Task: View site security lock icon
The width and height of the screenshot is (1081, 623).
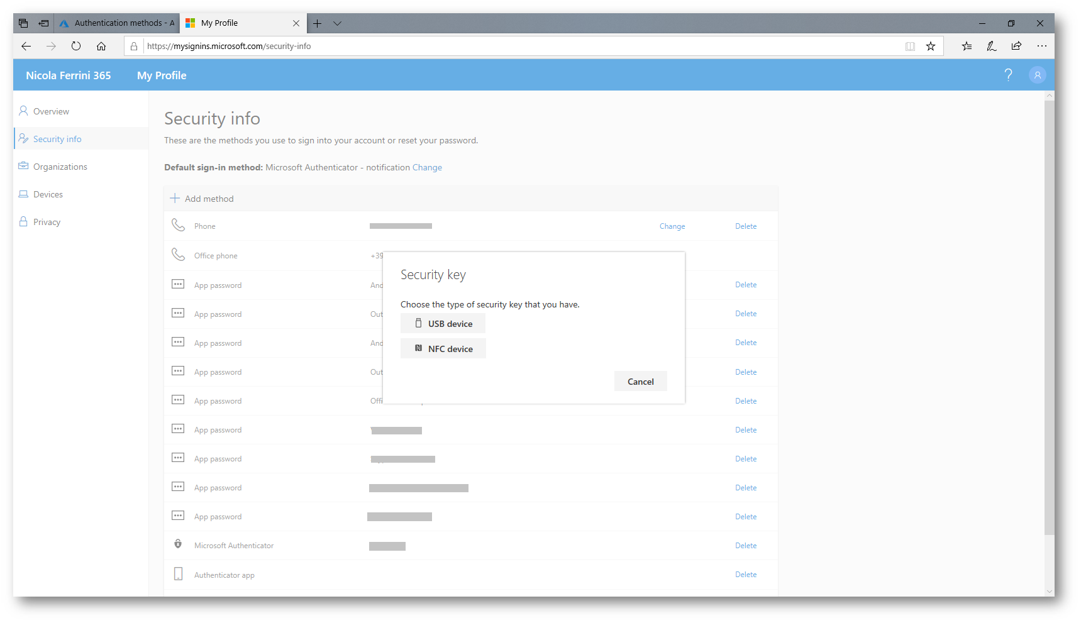Action: (x=134, y=46)
